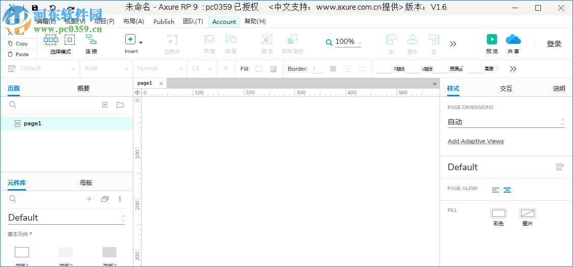573x267 pixels.
Task: Click the Paste button
Action: click(18, 54)
